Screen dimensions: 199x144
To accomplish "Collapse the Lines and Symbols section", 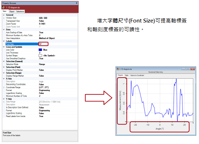I will click(4, 47).
